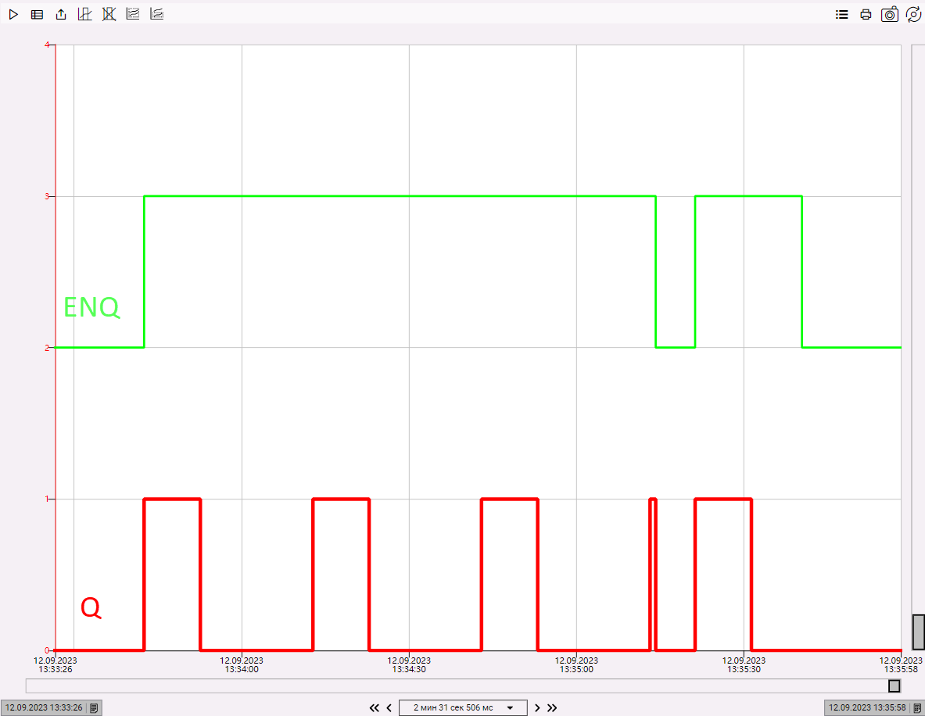Image resolution: width=925 pixels, height=716 pixels.
Task: Click the export/upload trend icon
Action: point(60,13)
